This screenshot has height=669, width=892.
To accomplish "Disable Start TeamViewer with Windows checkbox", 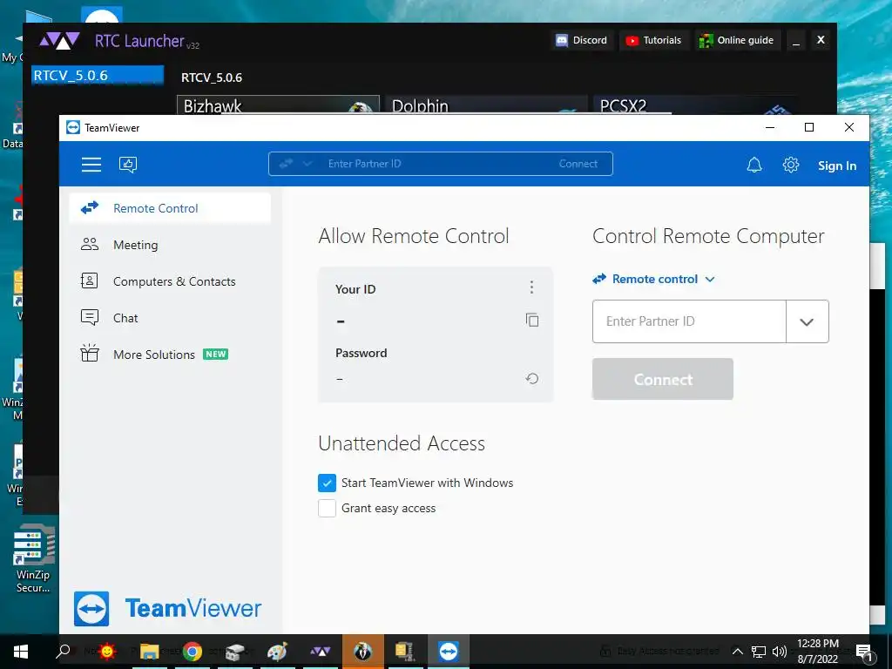I will (x=327, y=483).
